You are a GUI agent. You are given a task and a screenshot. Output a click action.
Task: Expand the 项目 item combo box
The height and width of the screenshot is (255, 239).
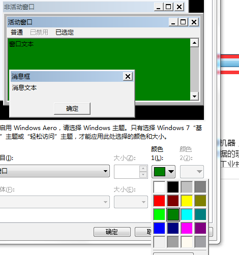click(54, 171)
